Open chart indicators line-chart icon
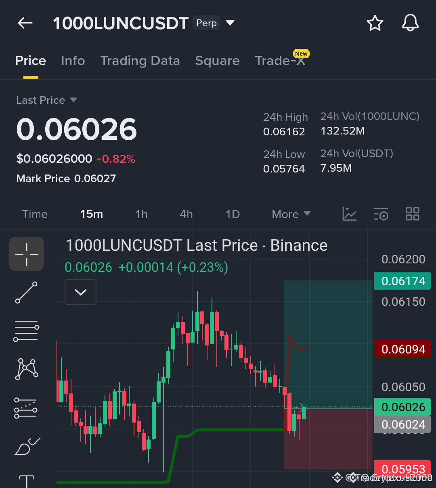Screen dimensions: 436x488 tap(349, 214)
